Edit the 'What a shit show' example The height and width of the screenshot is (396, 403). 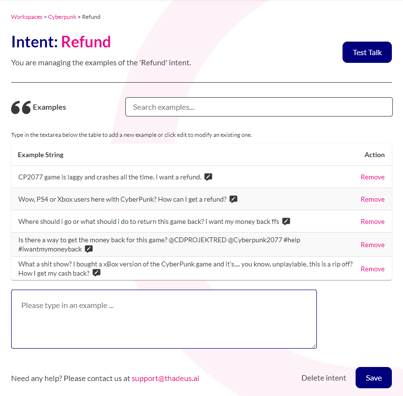(97, 273)
